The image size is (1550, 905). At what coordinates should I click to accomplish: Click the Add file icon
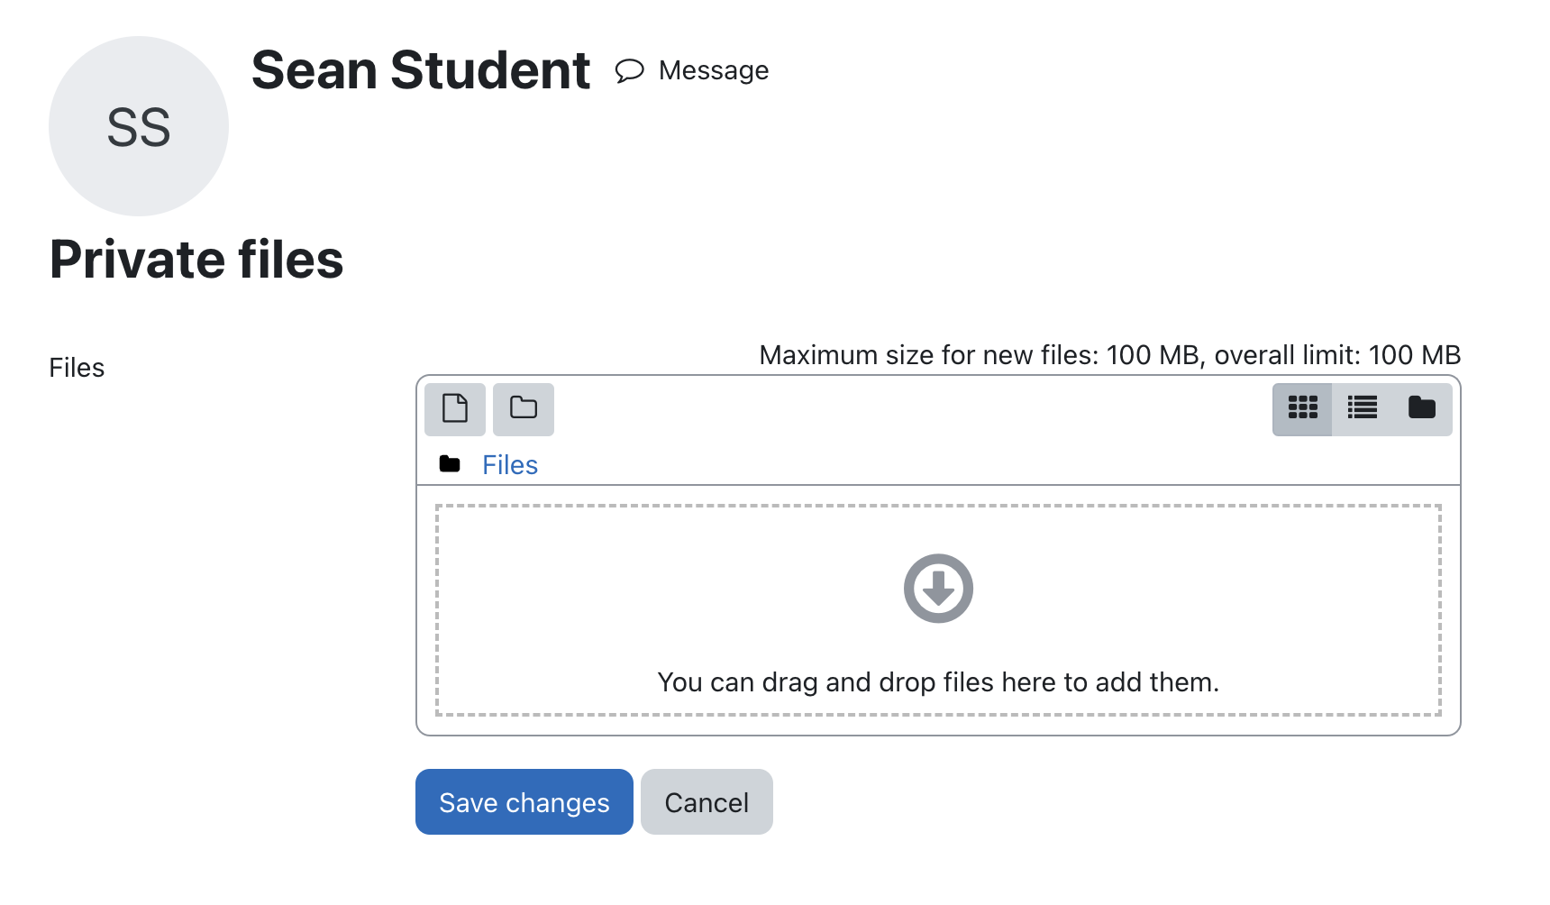tap(455, 409)
